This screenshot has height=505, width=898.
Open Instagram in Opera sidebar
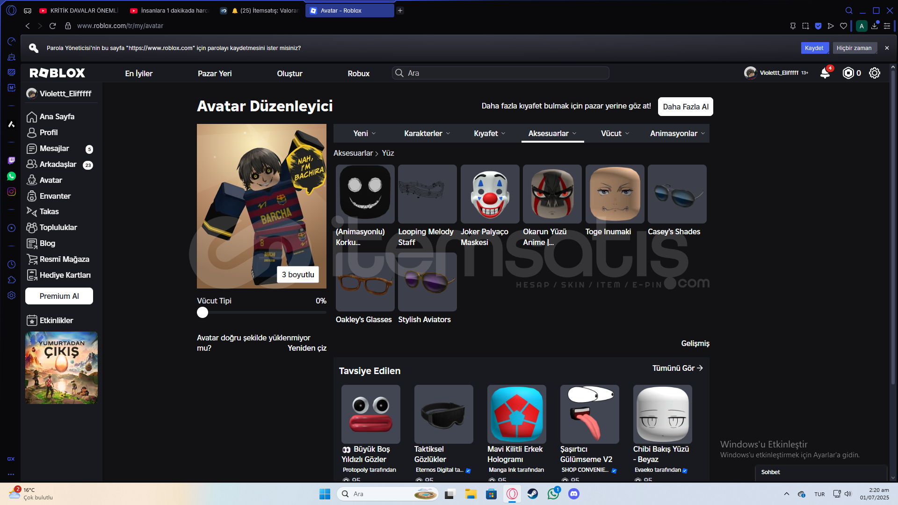[x=11, y=191]
